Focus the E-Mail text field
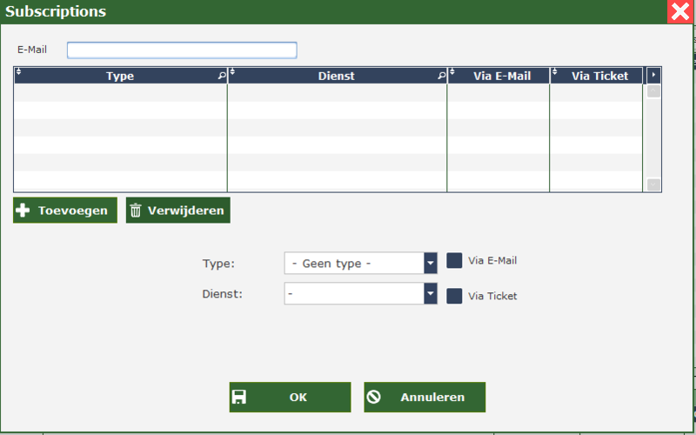 tap(182, 50)
